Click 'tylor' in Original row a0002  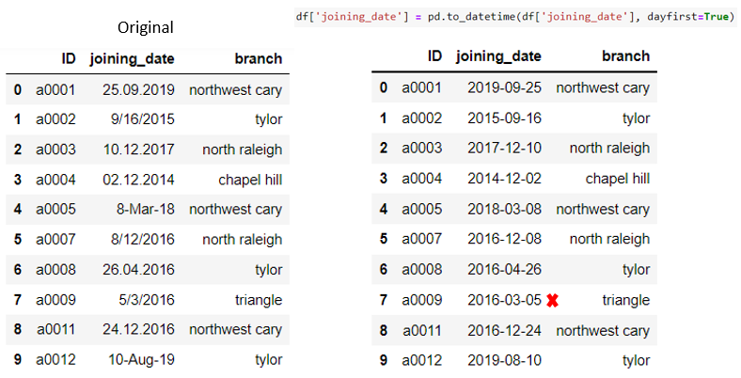[x=269, y=119]
